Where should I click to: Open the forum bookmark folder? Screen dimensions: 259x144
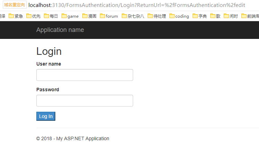[109, 16]
